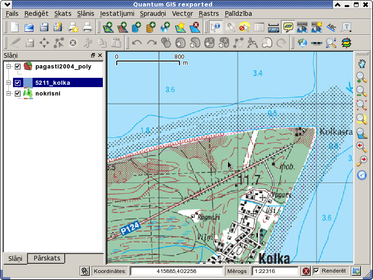This screenshot has height=280, width=373.
Task: Zoom to selection yellow magnifier
Action: point(361,119)
